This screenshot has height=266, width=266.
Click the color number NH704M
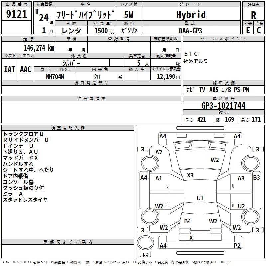pyautogui.click(x=55, y=77)
